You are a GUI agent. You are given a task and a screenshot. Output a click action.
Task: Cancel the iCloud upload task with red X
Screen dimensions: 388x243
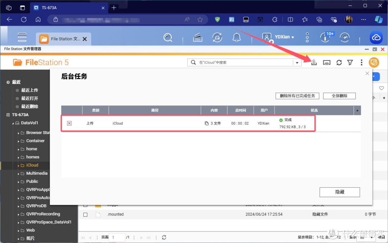pos(69,123)
